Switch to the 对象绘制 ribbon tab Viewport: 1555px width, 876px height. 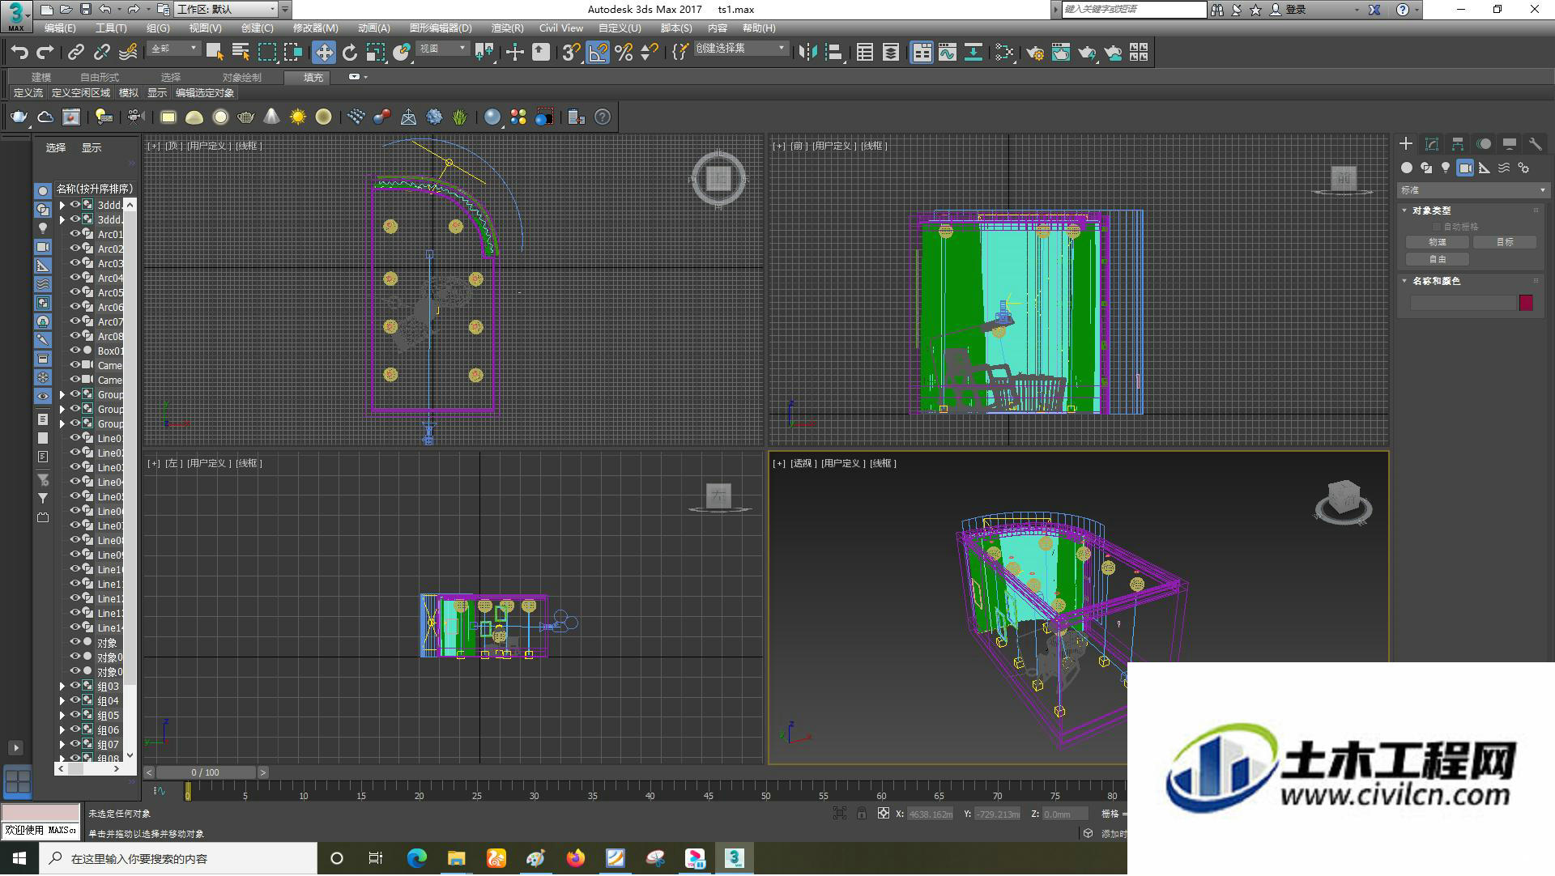pyautogui.click(x=242, y=78)
